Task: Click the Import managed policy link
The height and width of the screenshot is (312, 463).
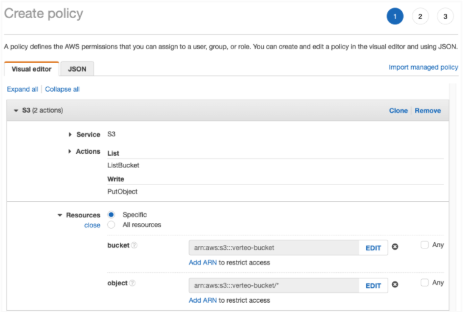Action: (423, 67)
